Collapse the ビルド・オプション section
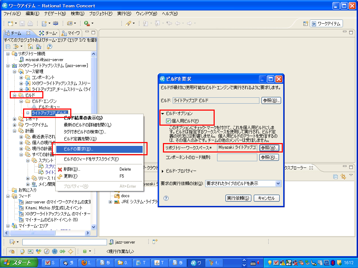The width and height of the screenshot is (358, 268). (x=163, y=113)
